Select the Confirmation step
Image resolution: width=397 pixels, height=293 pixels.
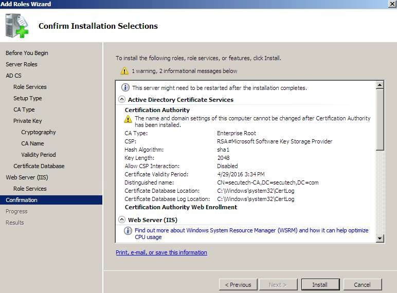pos(51,200)
